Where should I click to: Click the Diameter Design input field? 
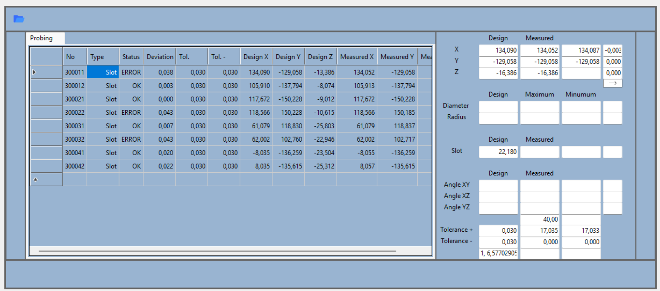(498, 107)
